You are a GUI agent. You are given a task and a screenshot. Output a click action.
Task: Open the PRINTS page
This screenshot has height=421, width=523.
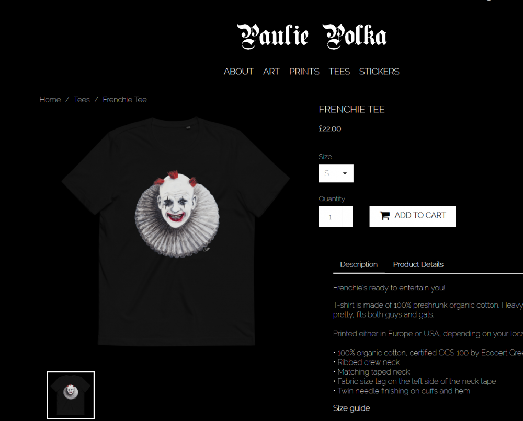(x=304, y=72)
